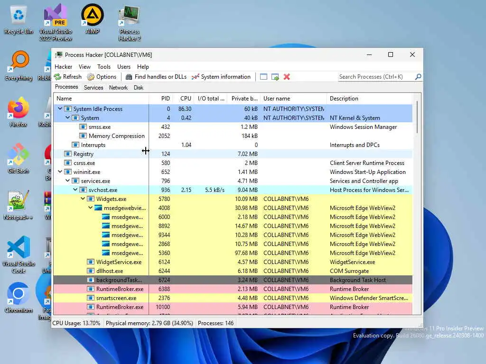Screen dimensions: 486x364
Task: Open the View menu
Action: 84,66
